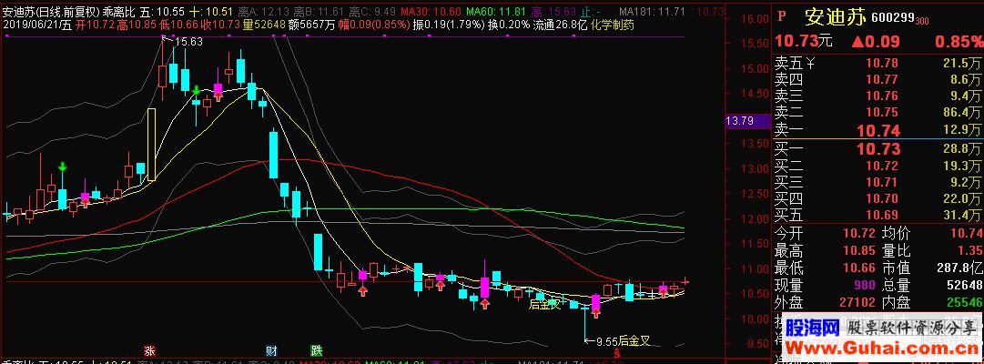Click the 现量 980 value

coord(862,286)
